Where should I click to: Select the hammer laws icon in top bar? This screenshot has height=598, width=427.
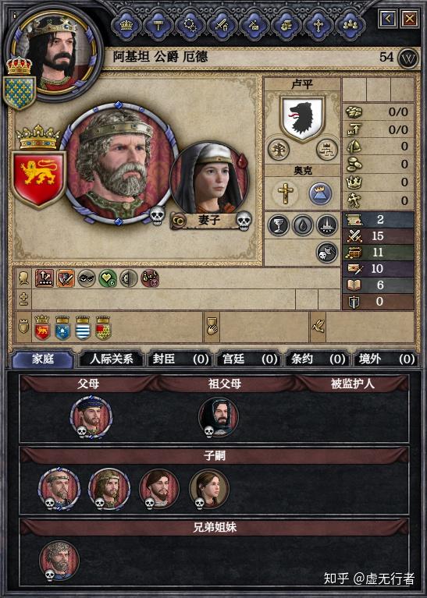pos(158,25)
